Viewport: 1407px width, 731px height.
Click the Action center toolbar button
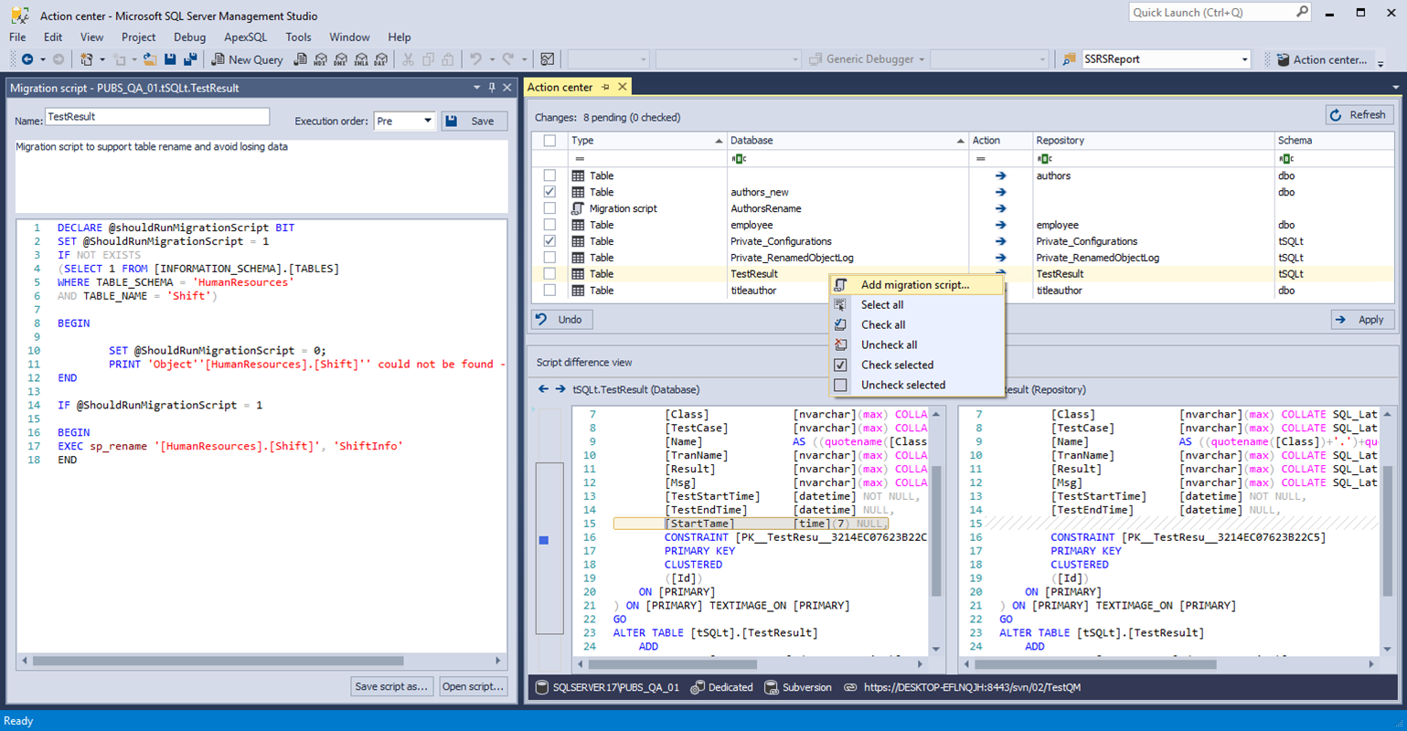1322,59
